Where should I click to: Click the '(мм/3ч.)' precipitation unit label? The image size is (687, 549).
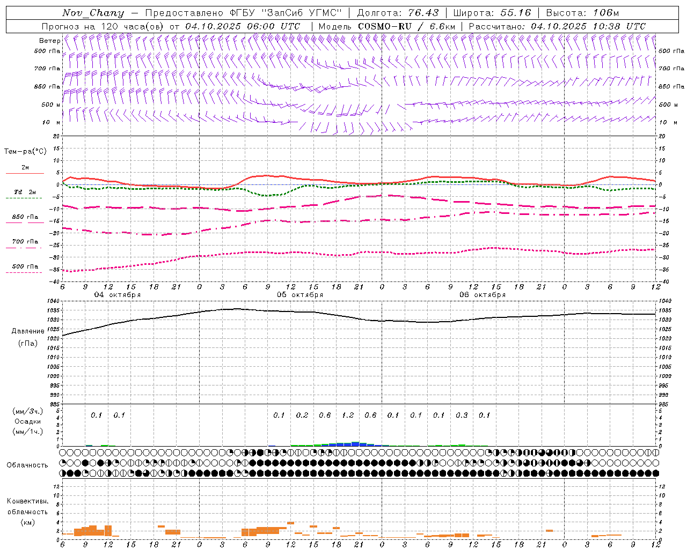pyautogui.click(x=27, y=411)
